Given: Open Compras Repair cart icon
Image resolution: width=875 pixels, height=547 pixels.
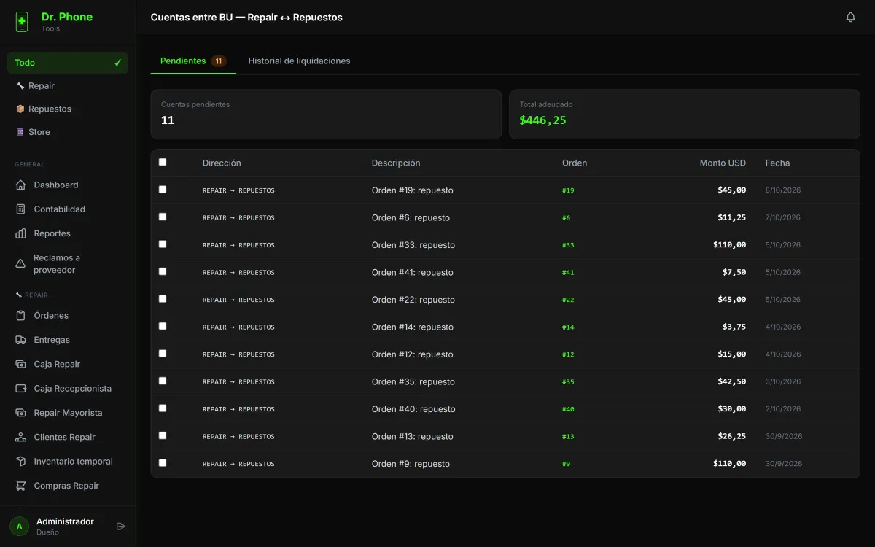Looking at the screenshot, I should (x=20, y=486).
